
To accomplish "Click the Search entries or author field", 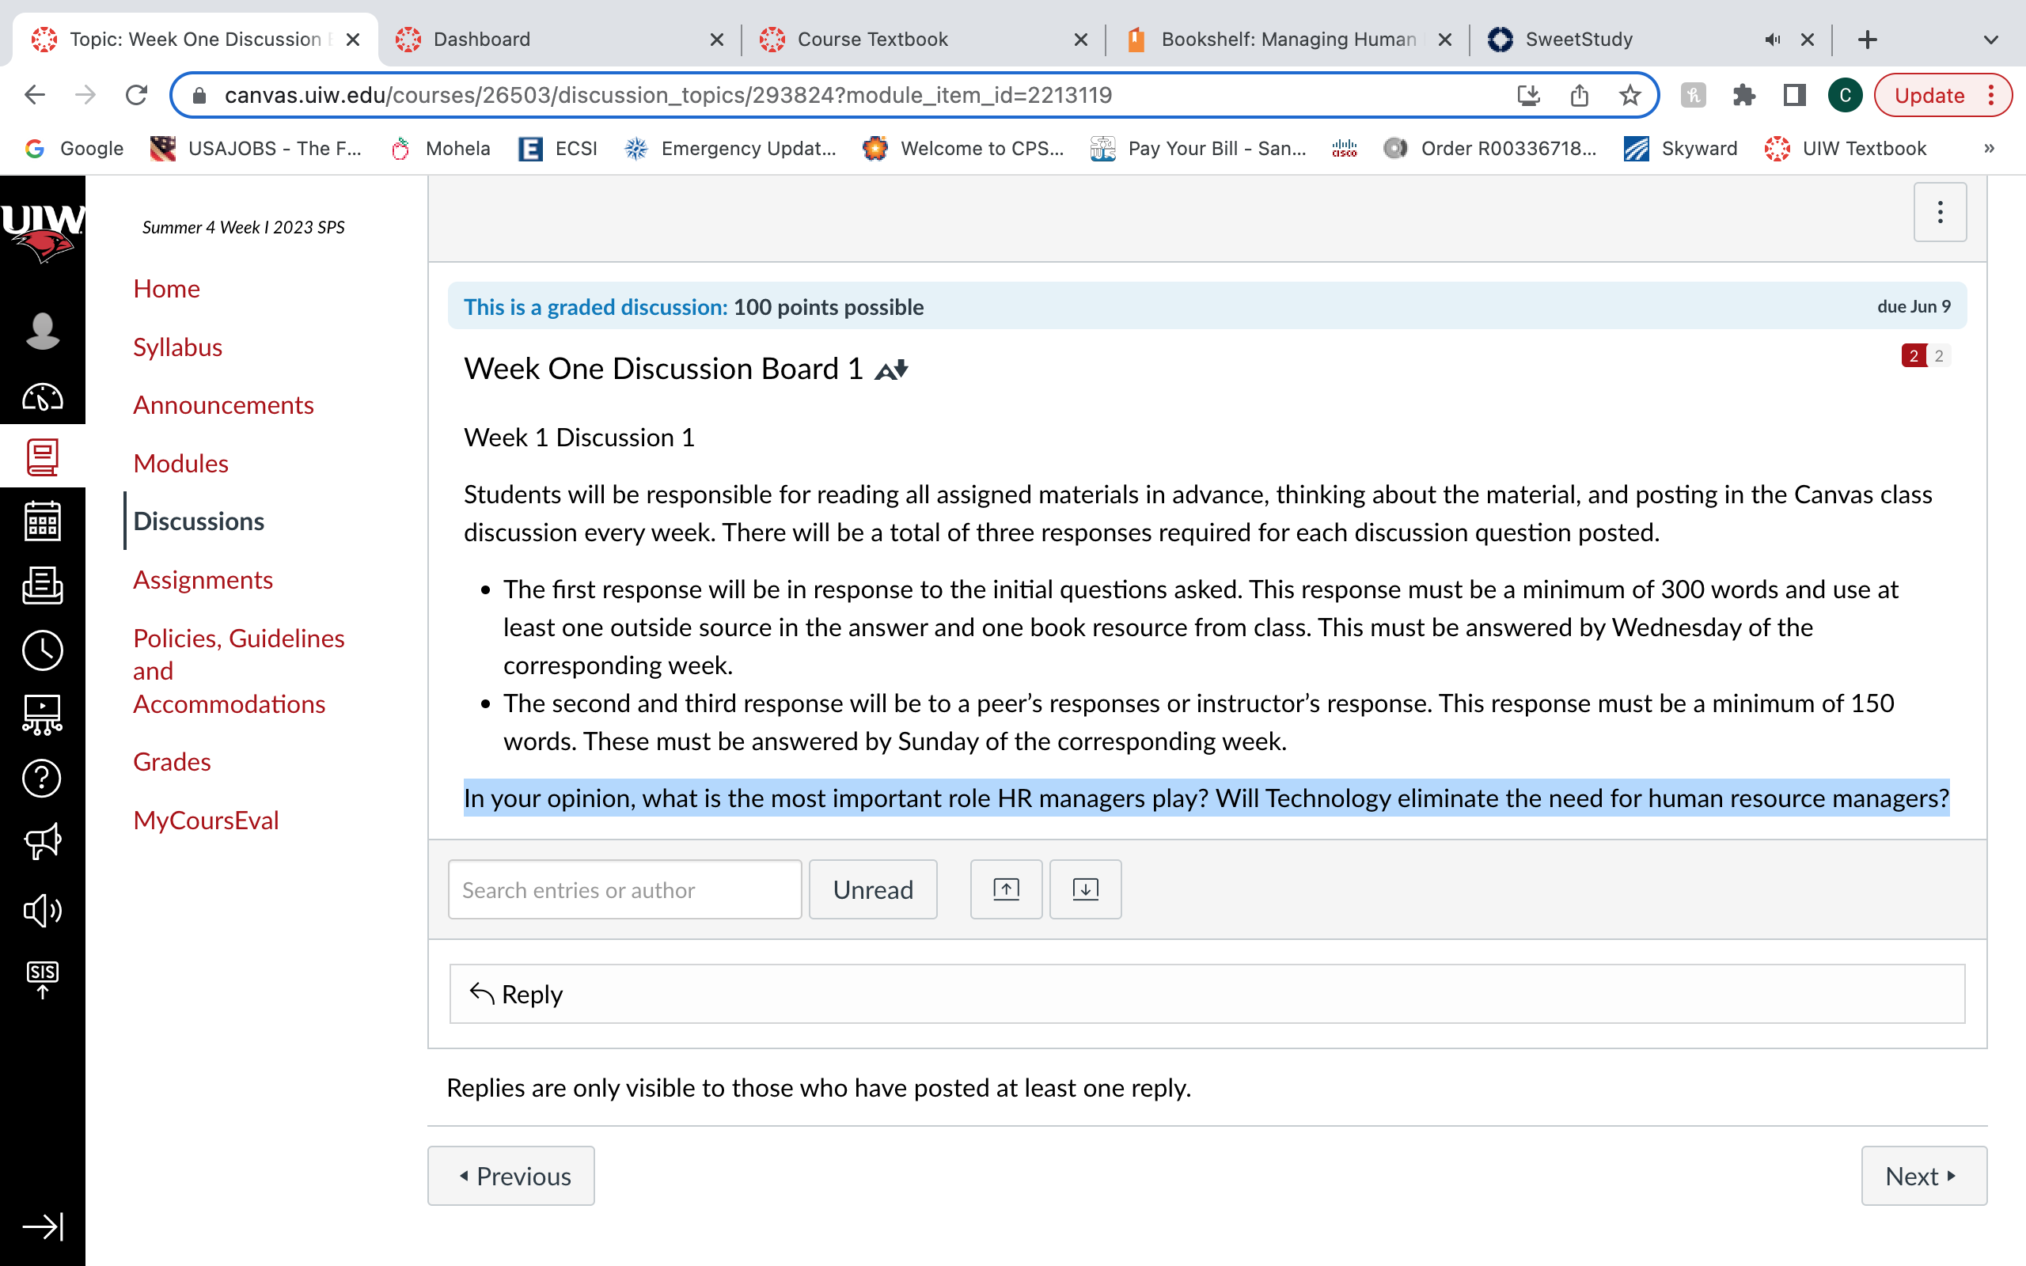I will [x=624, y=889].
